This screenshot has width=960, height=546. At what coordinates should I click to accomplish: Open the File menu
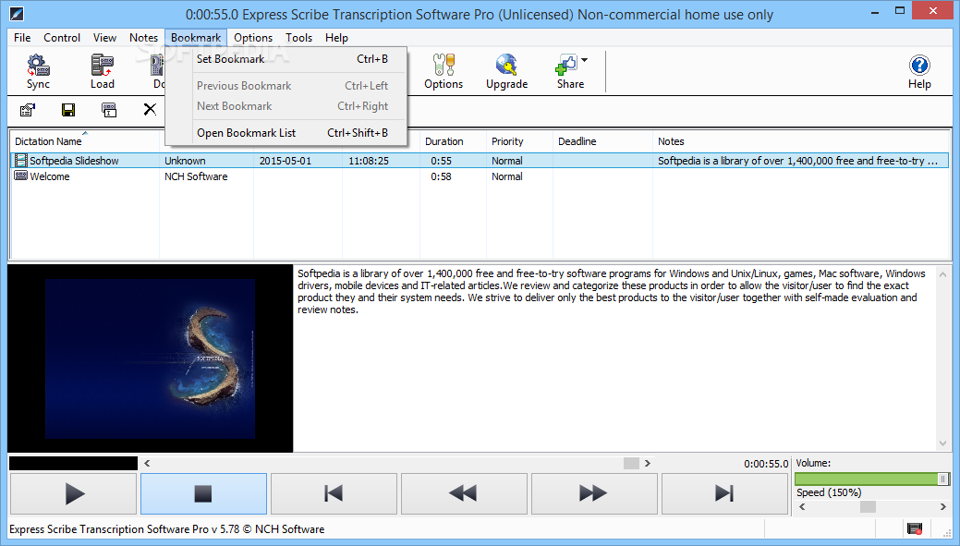22,38
